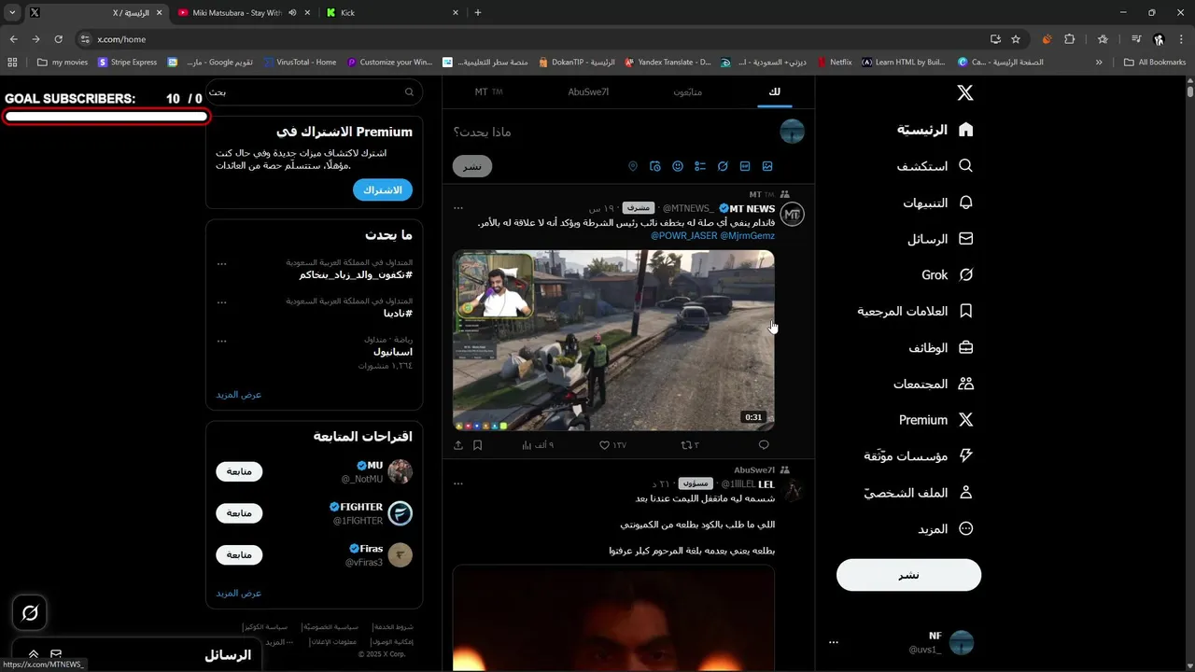
Task: Open the tab search dropdown arrow
Action: [x=12, y=13]
